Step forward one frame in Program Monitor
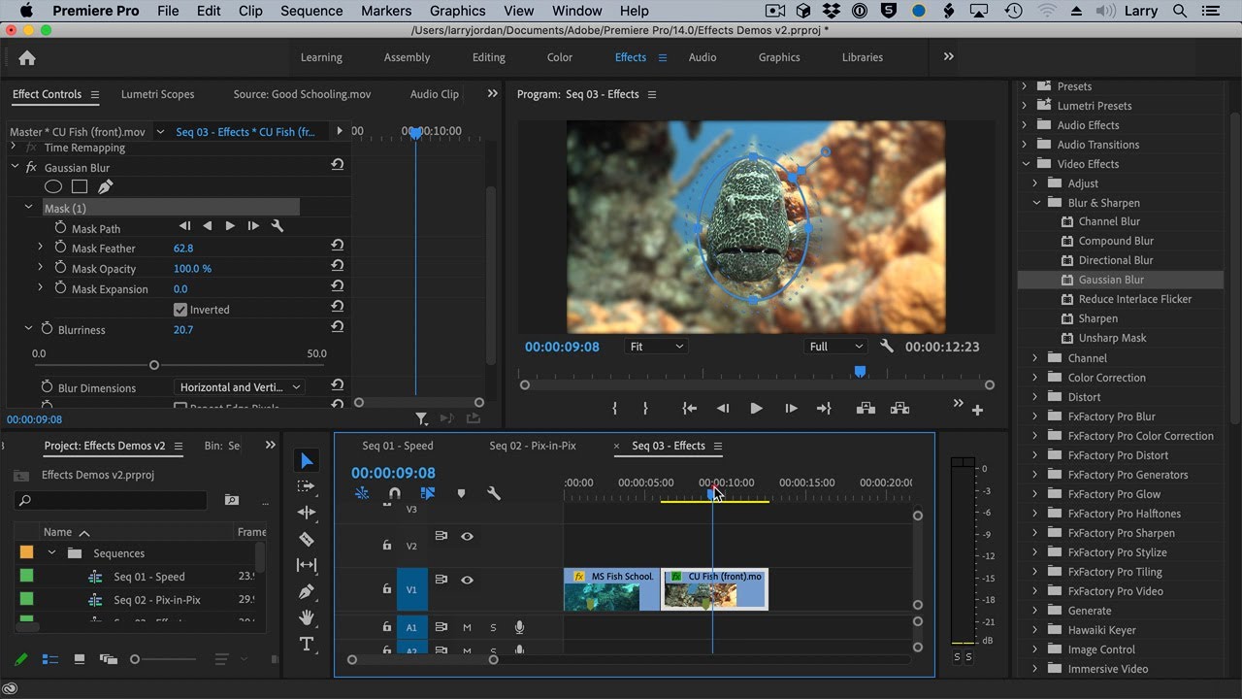 (x=791, y=409)
